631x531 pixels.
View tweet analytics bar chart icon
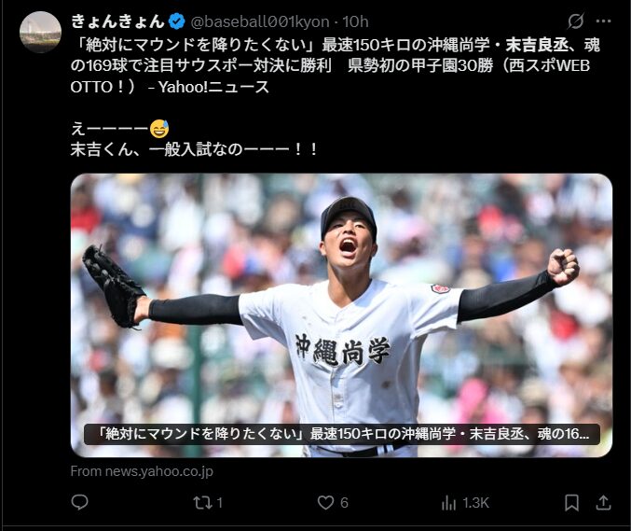coord(448,503)
